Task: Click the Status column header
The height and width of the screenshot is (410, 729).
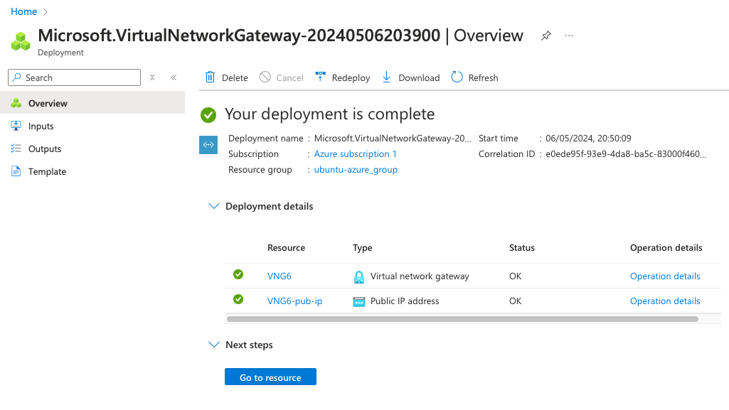Action: (x=521, y=248)
